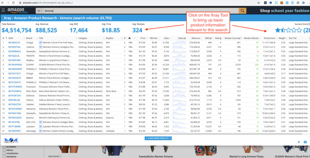Open ASIN B07J4KZLCR link
Viewport: 310px width, 158px height.
tap(14, 42)
